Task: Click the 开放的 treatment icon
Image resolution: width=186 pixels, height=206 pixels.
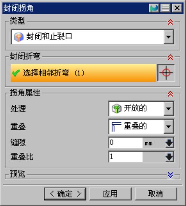Action: pos(116,108)
